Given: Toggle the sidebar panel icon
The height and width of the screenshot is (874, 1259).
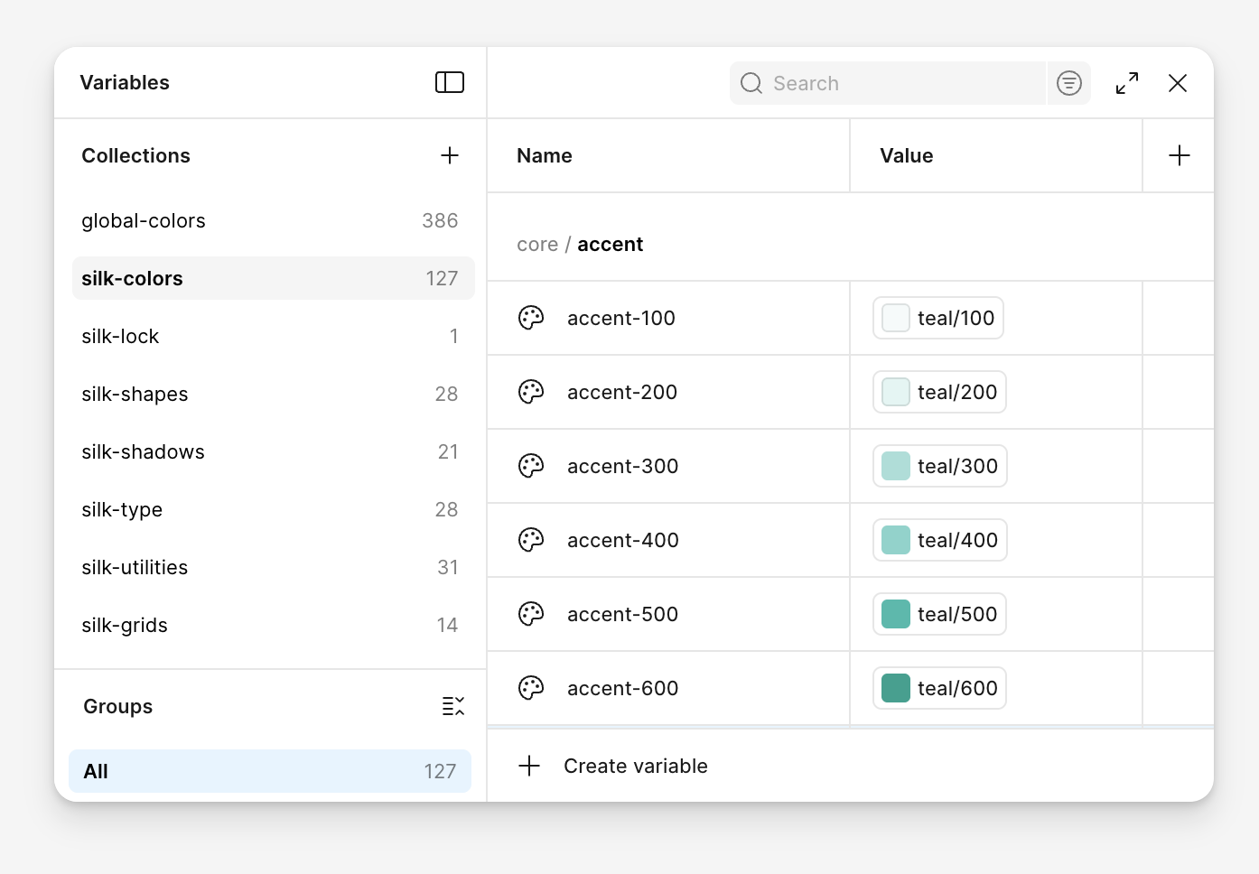Looking at the screenshot, I should click(449, 82).
